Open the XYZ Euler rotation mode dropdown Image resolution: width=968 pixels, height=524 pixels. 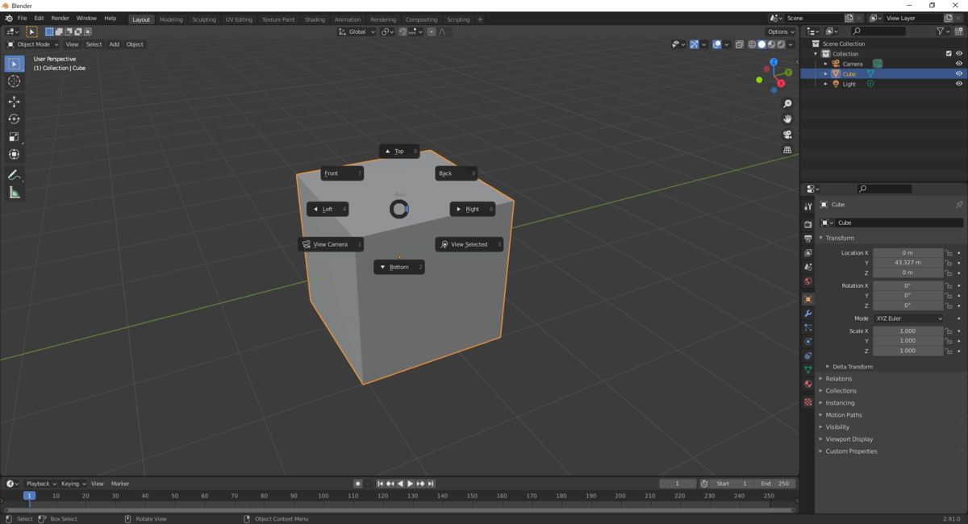tap(908, 318)
